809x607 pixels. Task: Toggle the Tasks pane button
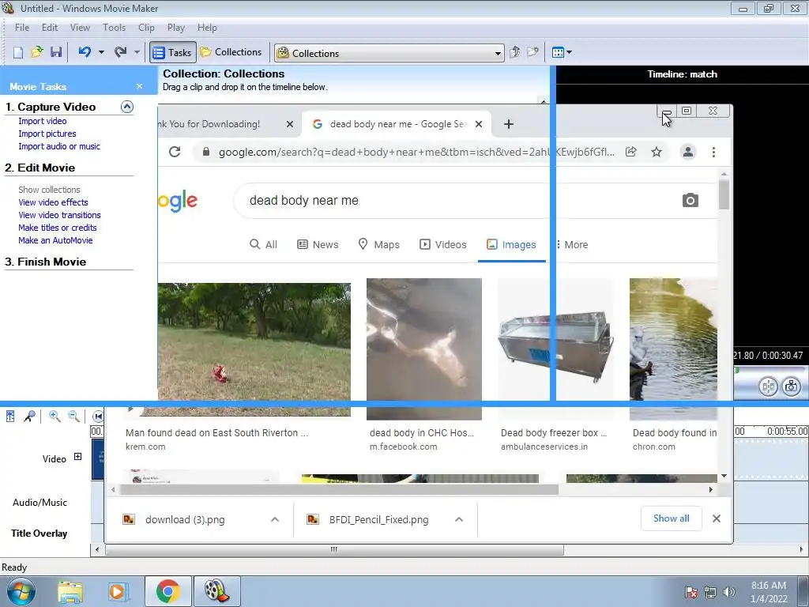point(173,53)
